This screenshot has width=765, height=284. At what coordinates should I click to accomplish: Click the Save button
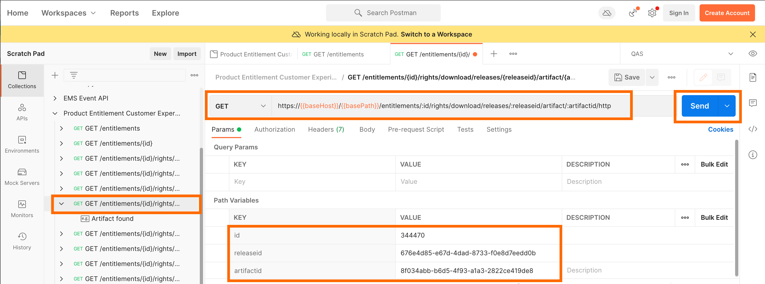tap(627, 77)
